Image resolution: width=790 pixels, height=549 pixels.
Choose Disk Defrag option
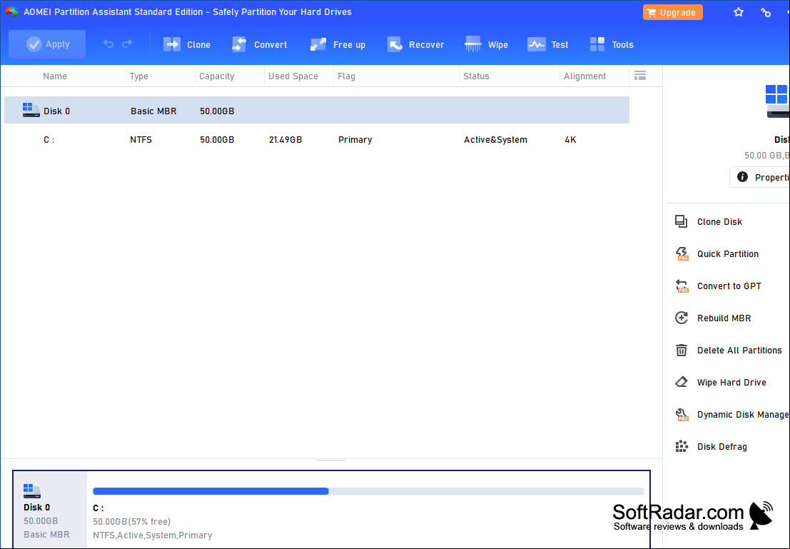(x=722, y=447)
